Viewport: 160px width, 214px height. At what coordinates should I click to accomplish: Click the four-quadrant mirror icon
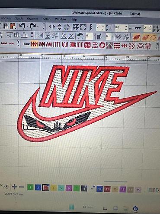coord(67,27)
